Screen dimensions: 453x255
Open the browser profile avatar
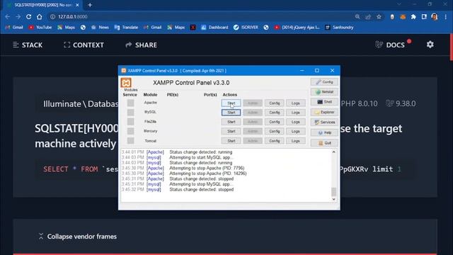(435, 17)
